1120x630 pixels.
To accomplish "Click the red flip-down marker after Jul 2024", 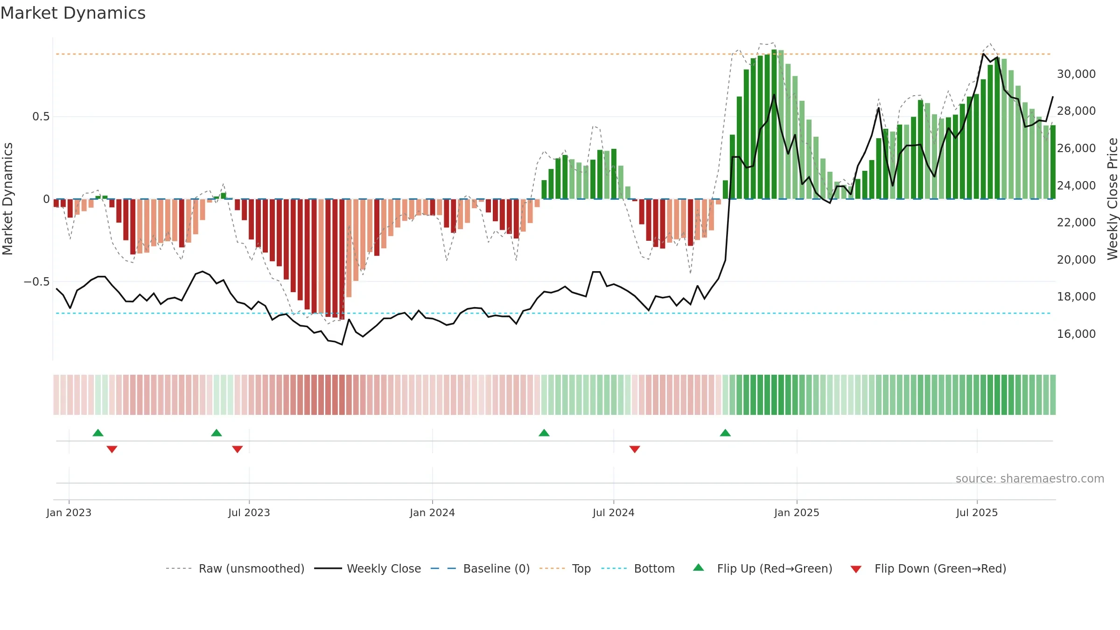I will (635, 449).
